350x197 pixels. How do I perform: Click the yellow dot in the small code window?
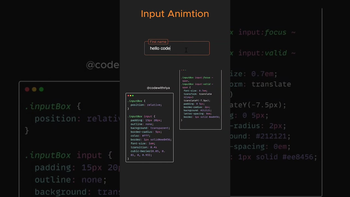130,96
